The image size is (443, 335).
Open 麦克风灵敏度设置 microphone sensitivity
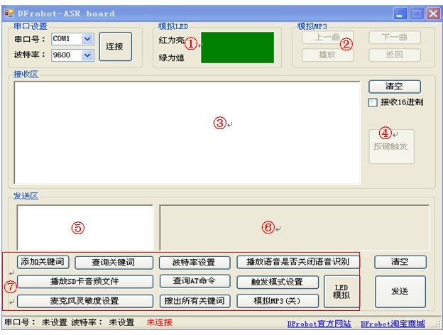[85, 301]
